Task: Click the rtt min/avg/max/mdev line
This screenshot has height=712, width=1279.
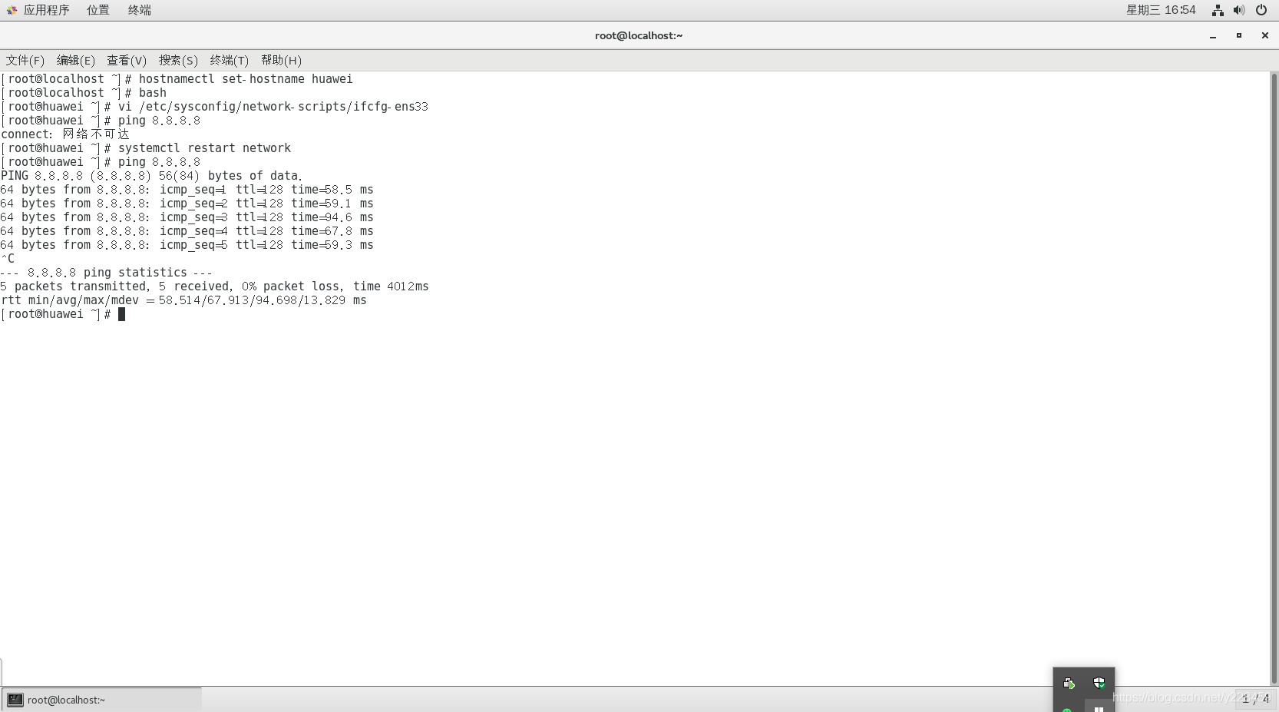Action: [x=184, y=300]
